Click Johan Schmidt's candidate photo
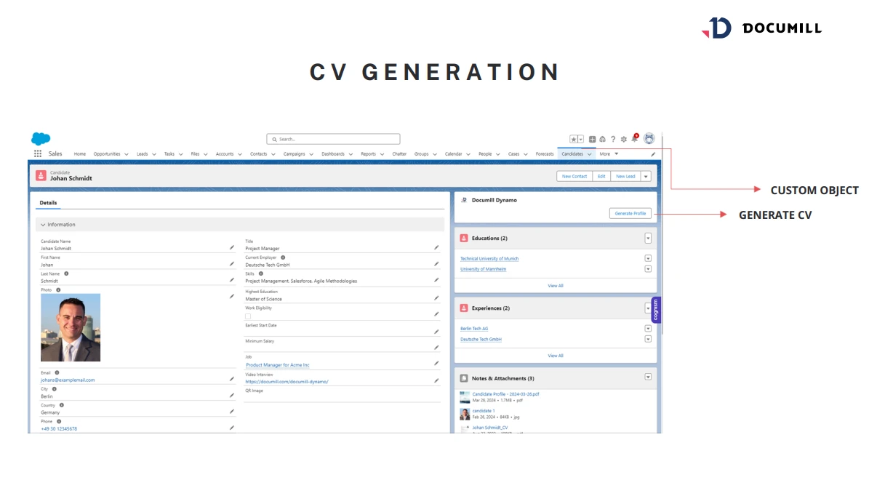Viewport: 869px width, 488px height. [x=71, y=327]
